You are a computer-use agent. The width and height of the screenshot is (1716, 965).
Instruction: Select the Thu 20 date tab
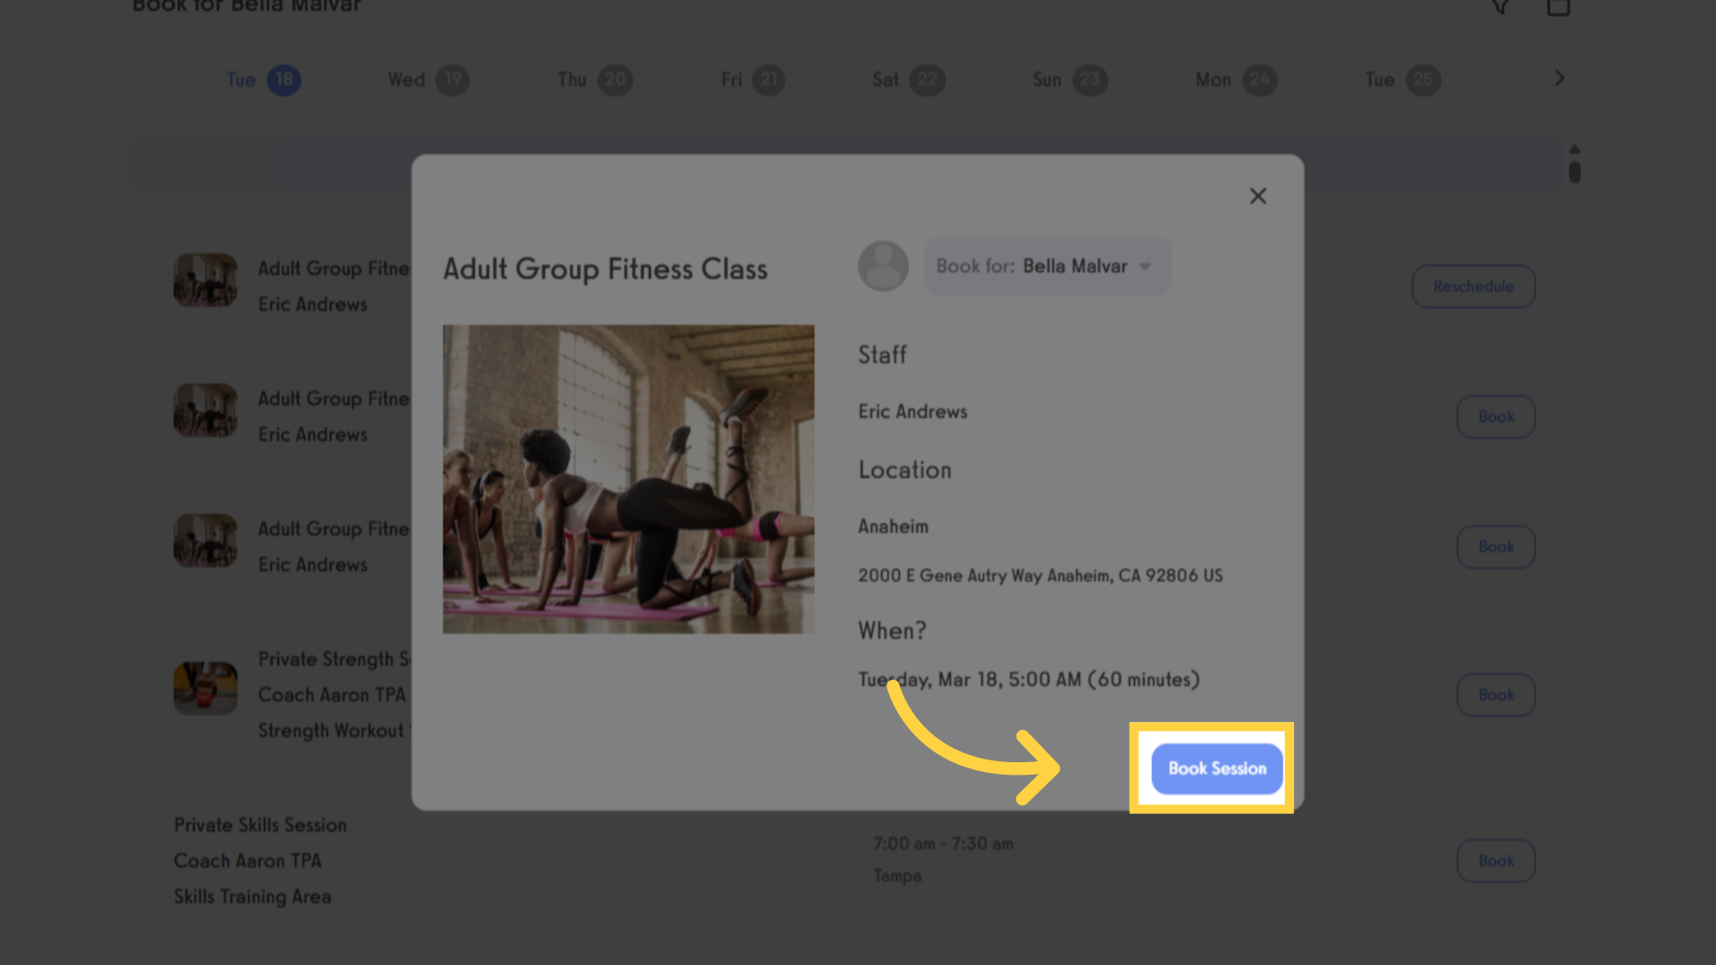point(594,80)
